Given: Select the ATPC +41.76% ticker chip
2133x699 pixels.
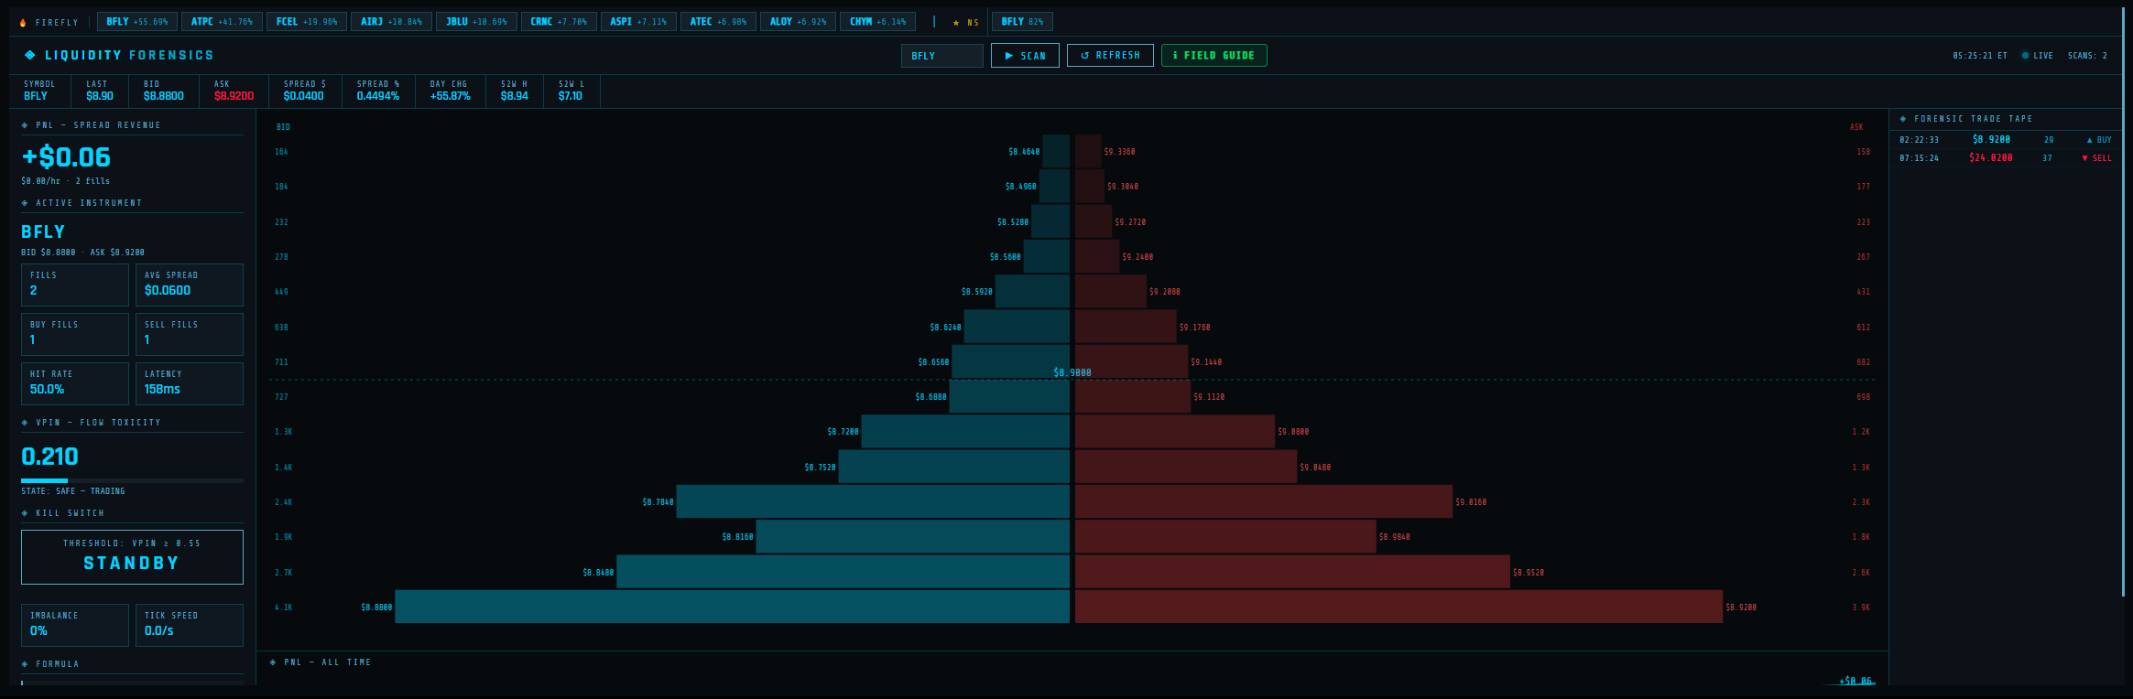Looking at the screenshot, I should click(222, 22).
